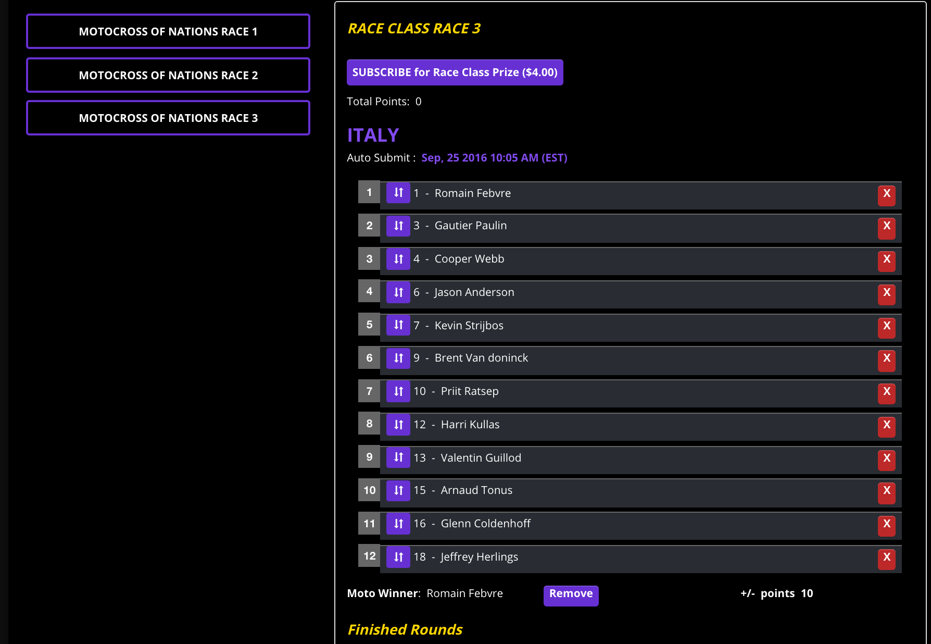Click sort arrows icon next to Priit Ratsep

click(x=398, y=391)
